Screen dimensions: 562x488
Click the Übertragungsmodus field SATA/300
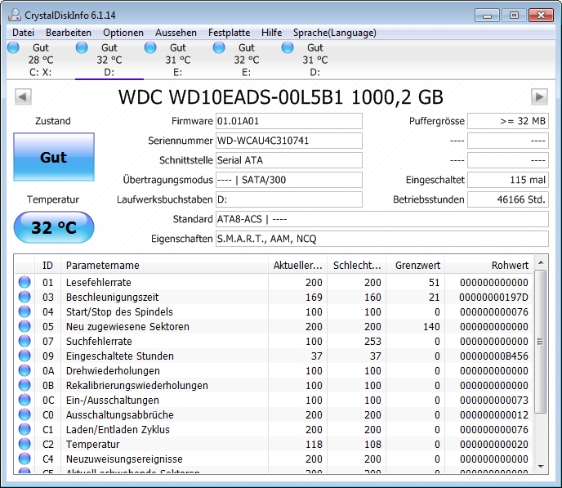[289, 180]
